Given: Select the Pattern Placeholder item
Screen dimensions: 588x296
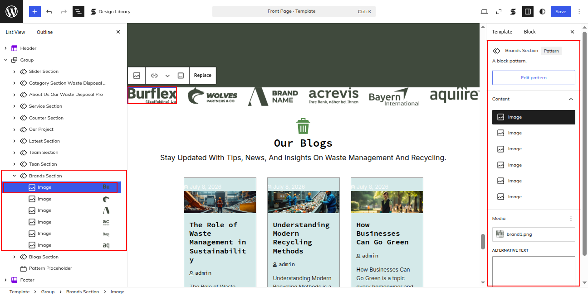Looking at the screenshot, I should pos(50,268).
